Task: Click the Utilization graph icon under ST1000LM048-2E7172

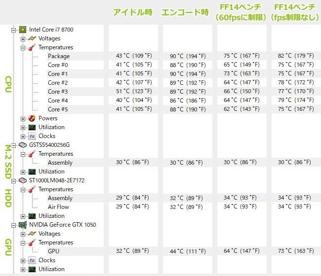Action: (x=32, y=216)
